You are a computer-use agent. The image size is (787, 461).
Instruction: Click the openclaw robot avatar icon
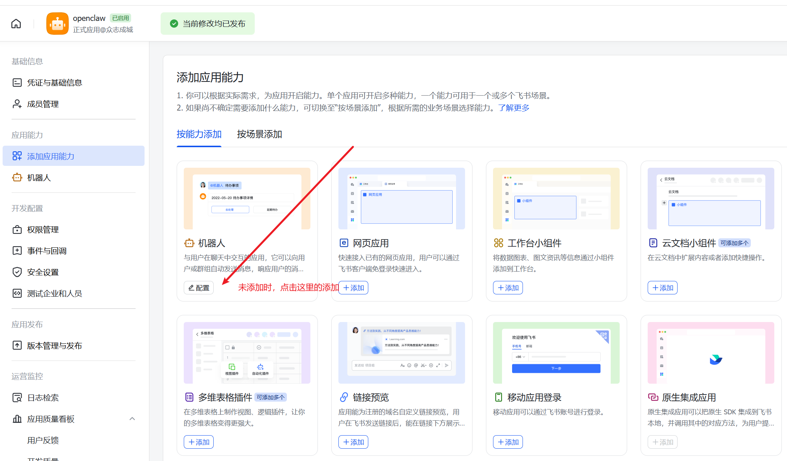click(57, 23)
